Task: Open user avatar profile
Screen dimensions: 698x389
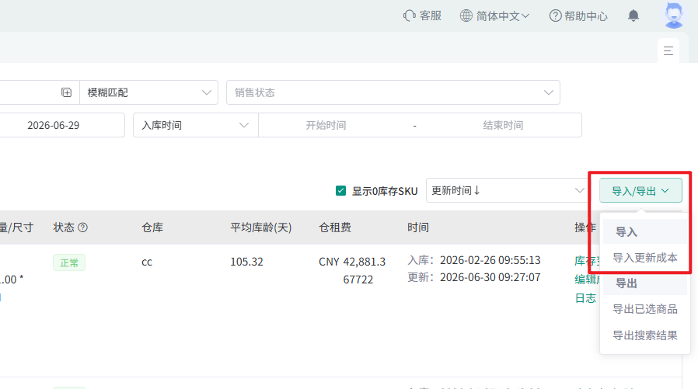Action: [674, 15]
